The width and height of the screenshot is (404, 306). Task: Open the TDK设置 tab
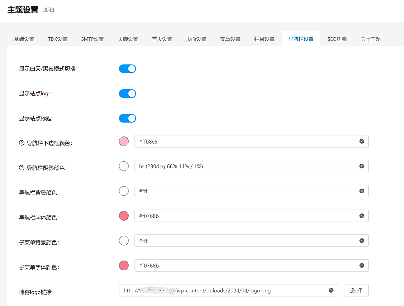58,39
